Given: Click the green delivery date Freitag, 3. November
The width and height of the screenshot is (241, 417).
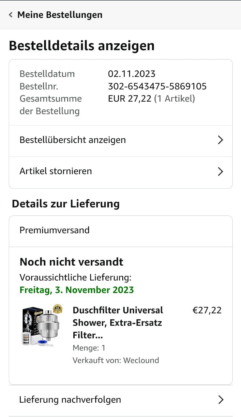Looking at the screenshot, I should (77, 290).
